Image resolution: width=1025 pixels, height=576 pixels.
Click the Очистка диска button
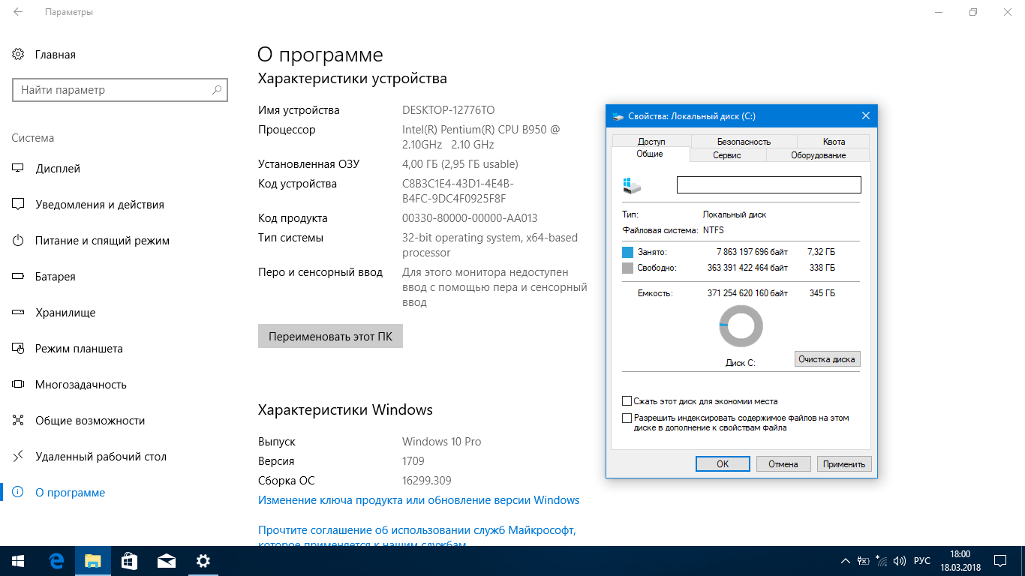827,359
